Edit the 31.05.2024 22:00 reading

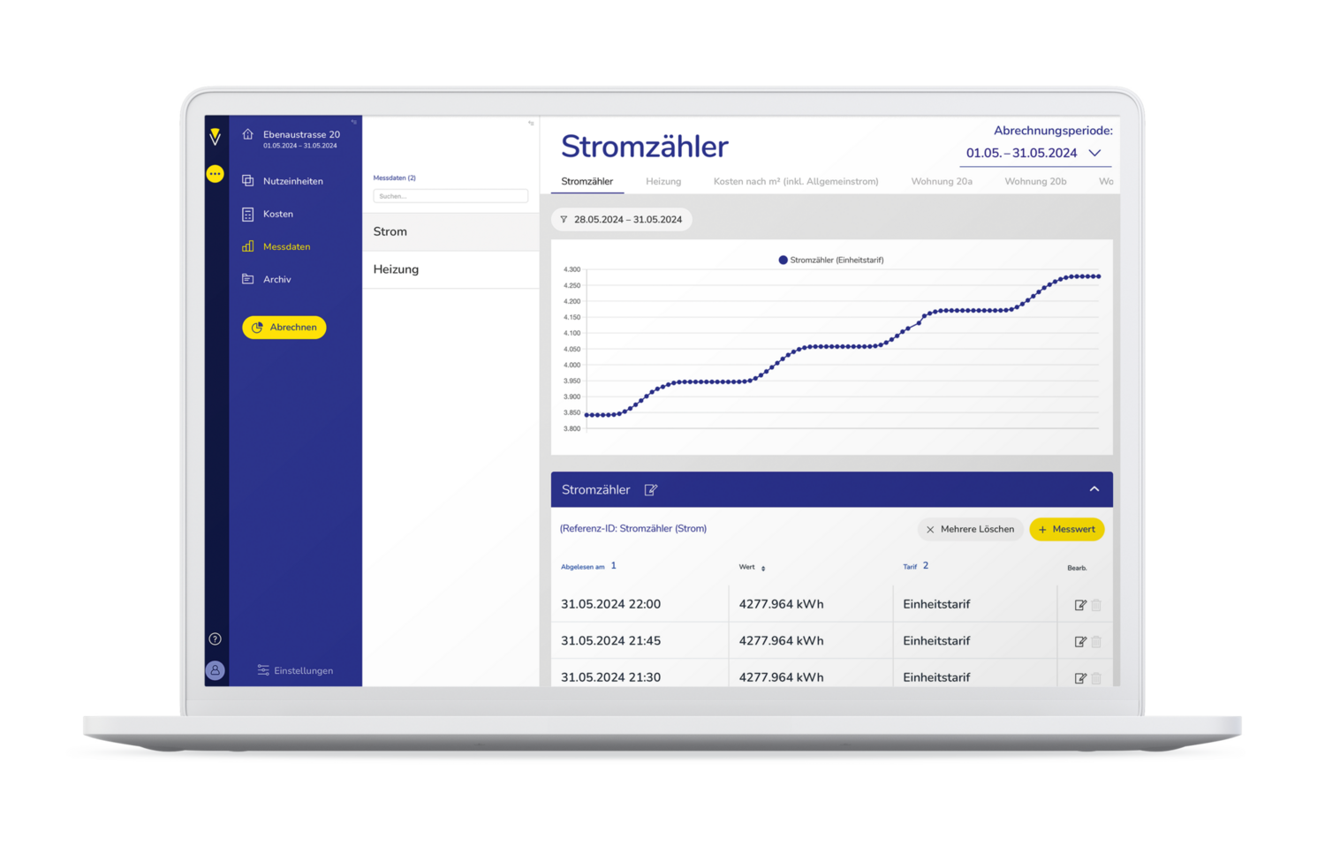(x=1079, y=605)
